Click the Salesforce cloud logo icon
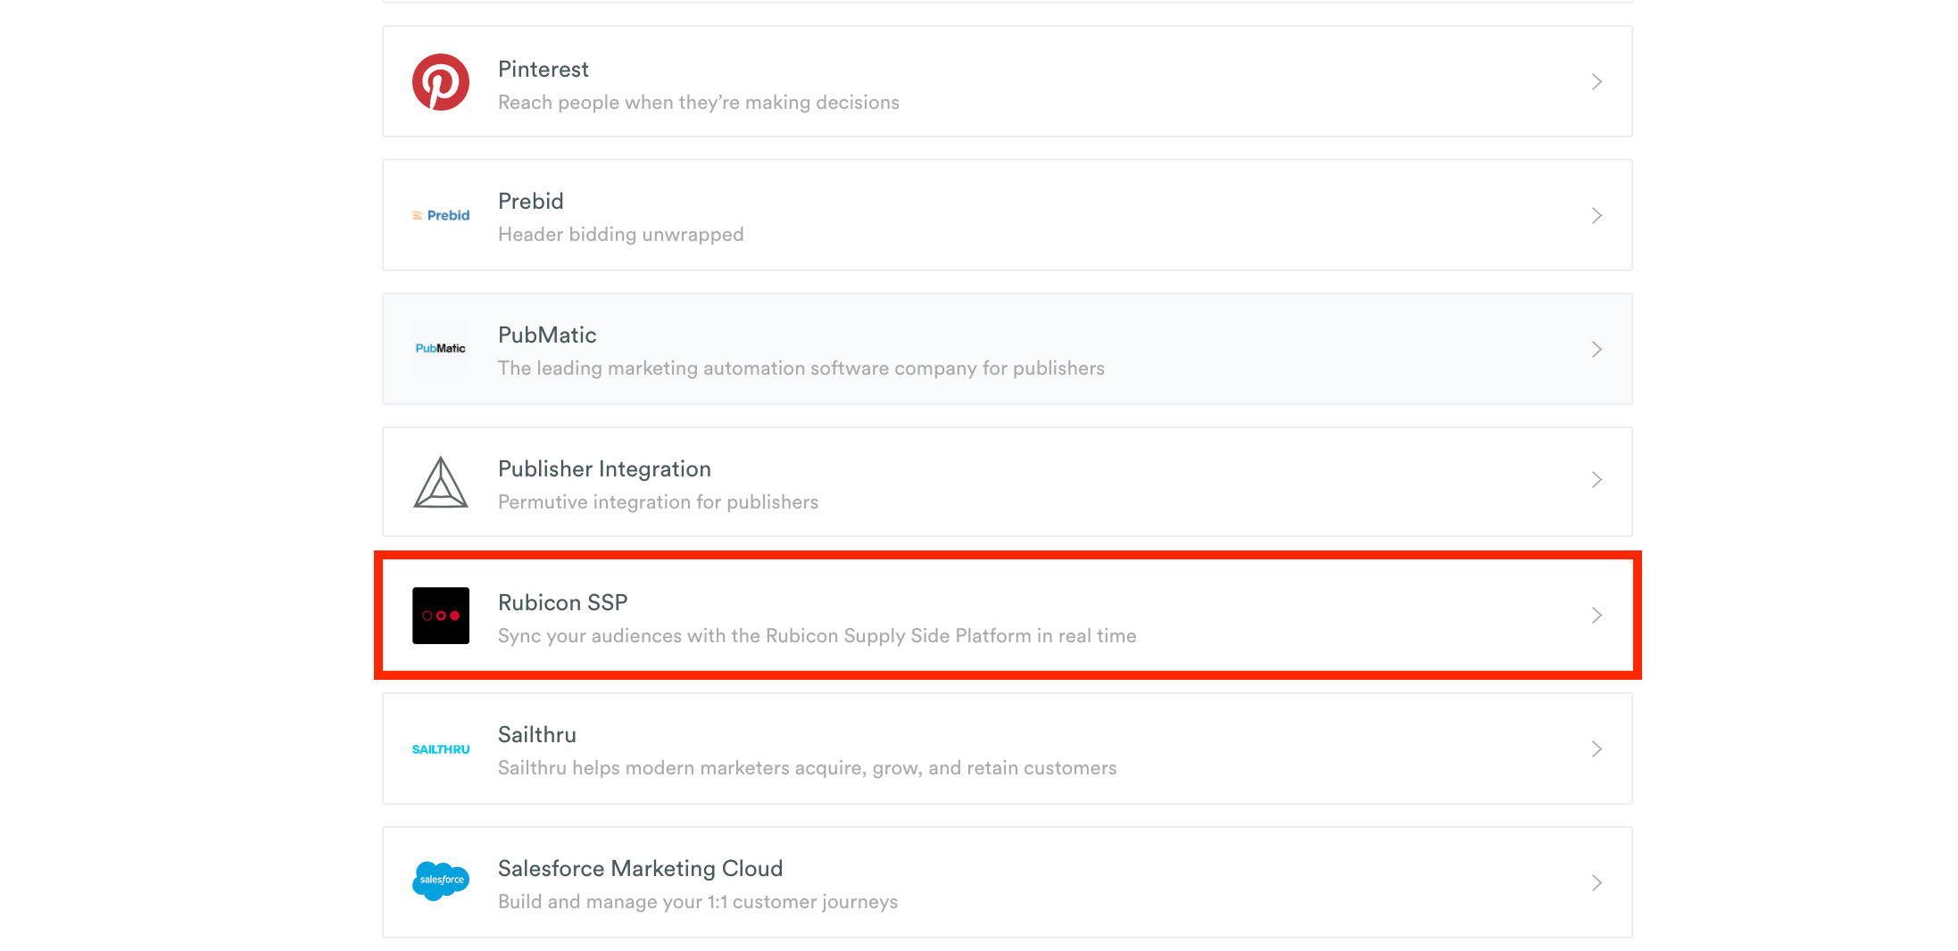 (x=441, y=881)
